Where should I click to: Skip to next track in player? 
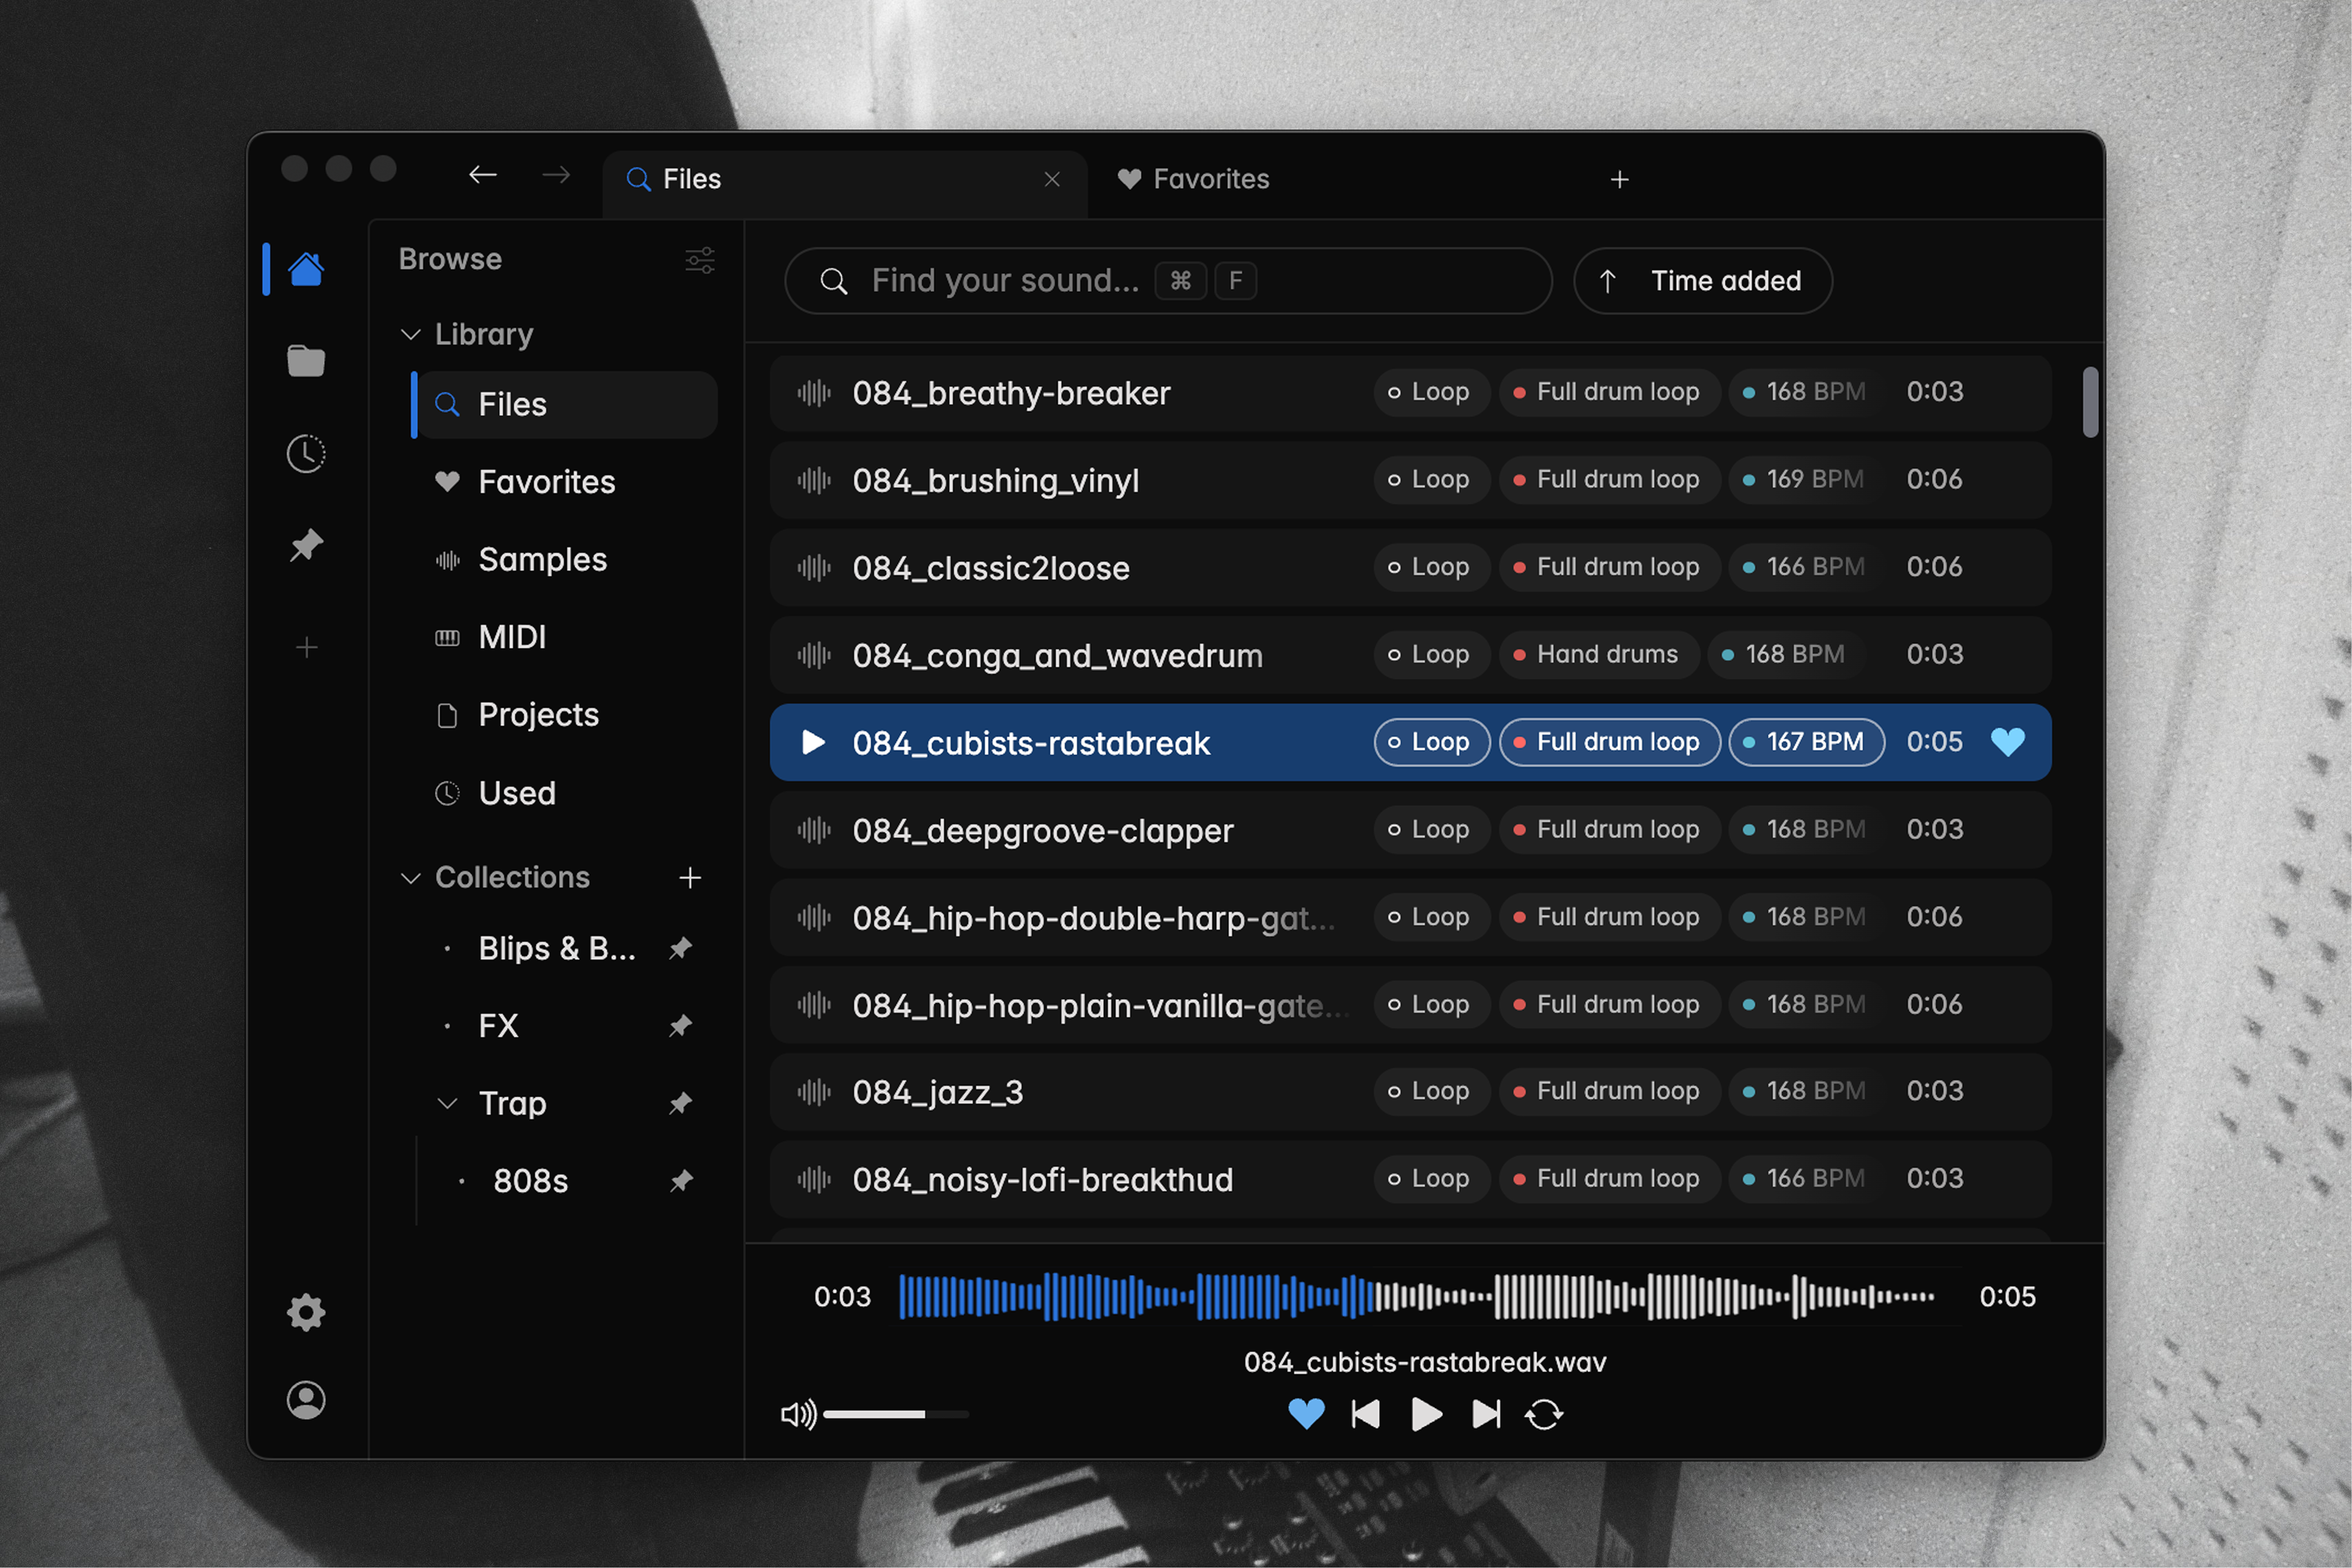click(x=1486, y=1414)
